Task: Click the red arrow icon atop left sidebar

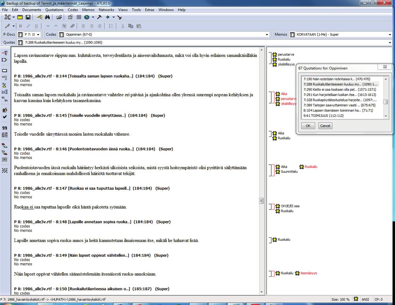Action: coord(5,53)
